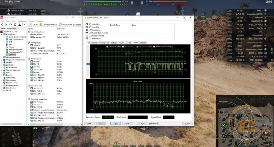Toggle CPU Clock graph legend checkbox
The height and width of the screenshot is (147, 274).
point(107,47)
